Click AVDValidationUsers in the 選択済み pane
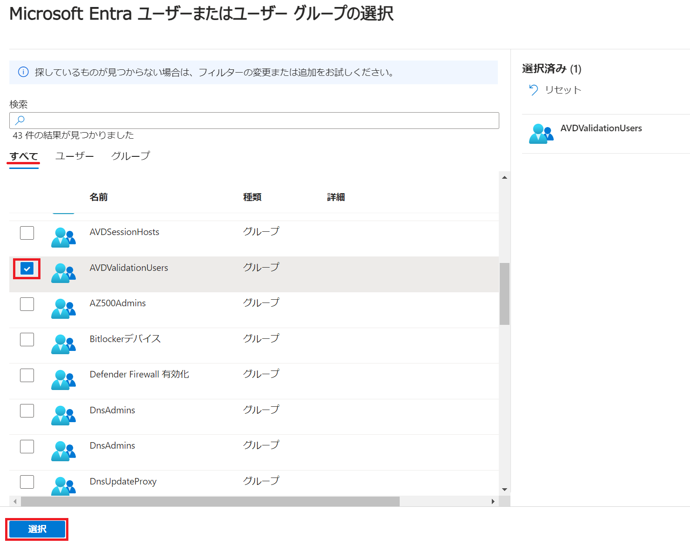The height and width of the screenshot is (545, 690). [601, 128]
